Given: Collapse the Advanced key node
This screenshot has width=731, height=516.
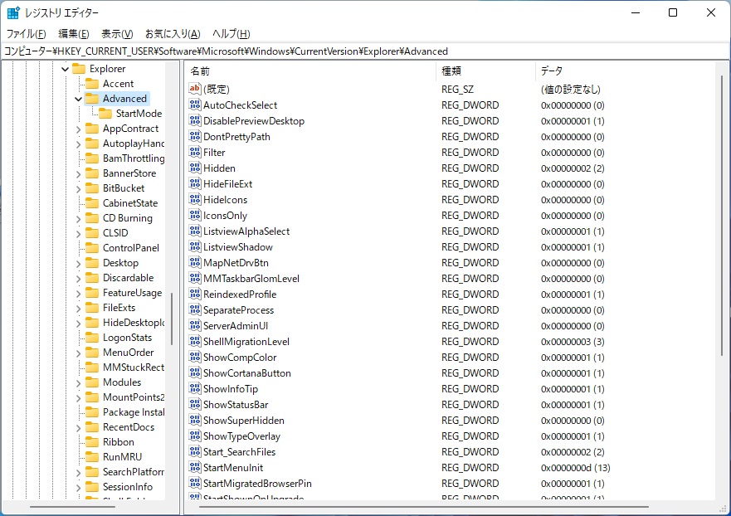Looking at the screenshot, I should 78,99.
